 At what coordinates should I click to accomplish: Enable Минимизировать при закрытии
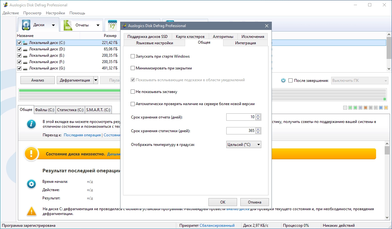[133, 68]
